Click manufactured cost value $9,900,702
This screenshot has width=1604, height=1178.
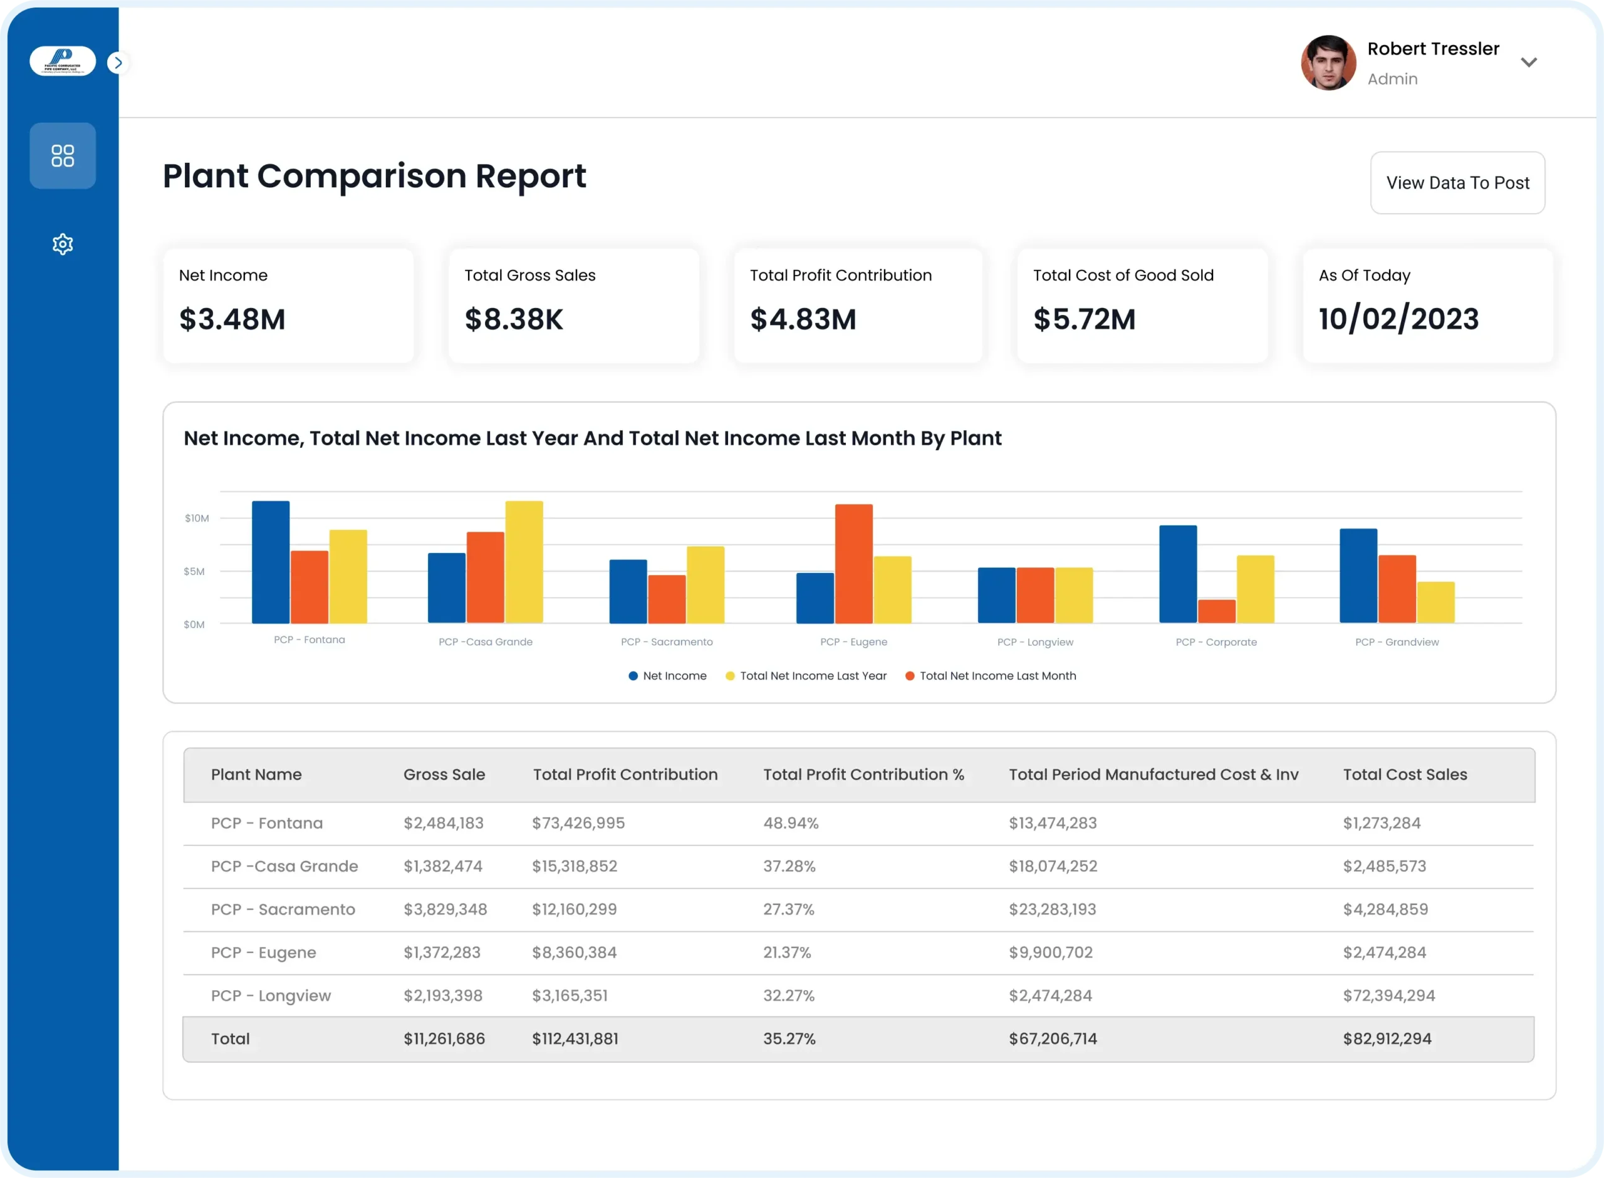tap(1051, 953)
